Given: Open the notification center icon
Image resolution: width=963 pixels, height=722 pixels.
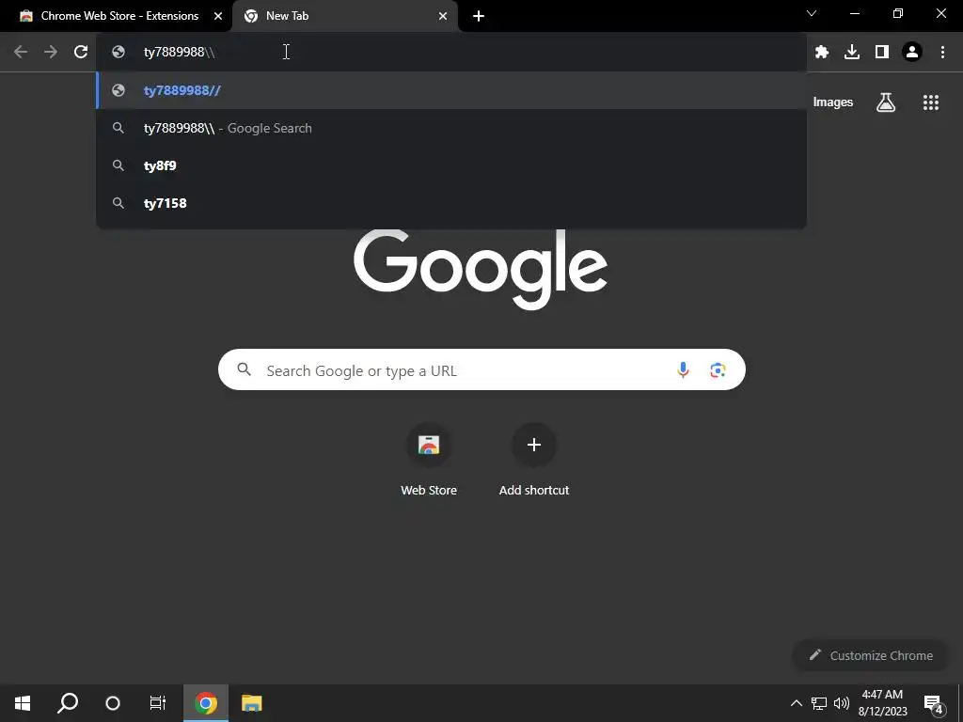Looking at the screenshot, I should click(933, 704).
